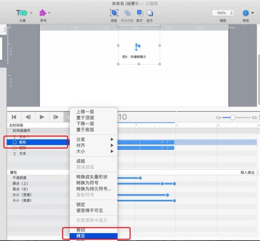Open the preview browser dropdown arrow
Screen dimensions: 260x241
pyautogui.click(x=253, y=13)
